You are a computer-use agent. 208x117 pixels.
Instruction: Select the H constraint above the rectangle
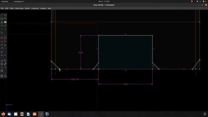coord(125,34)
